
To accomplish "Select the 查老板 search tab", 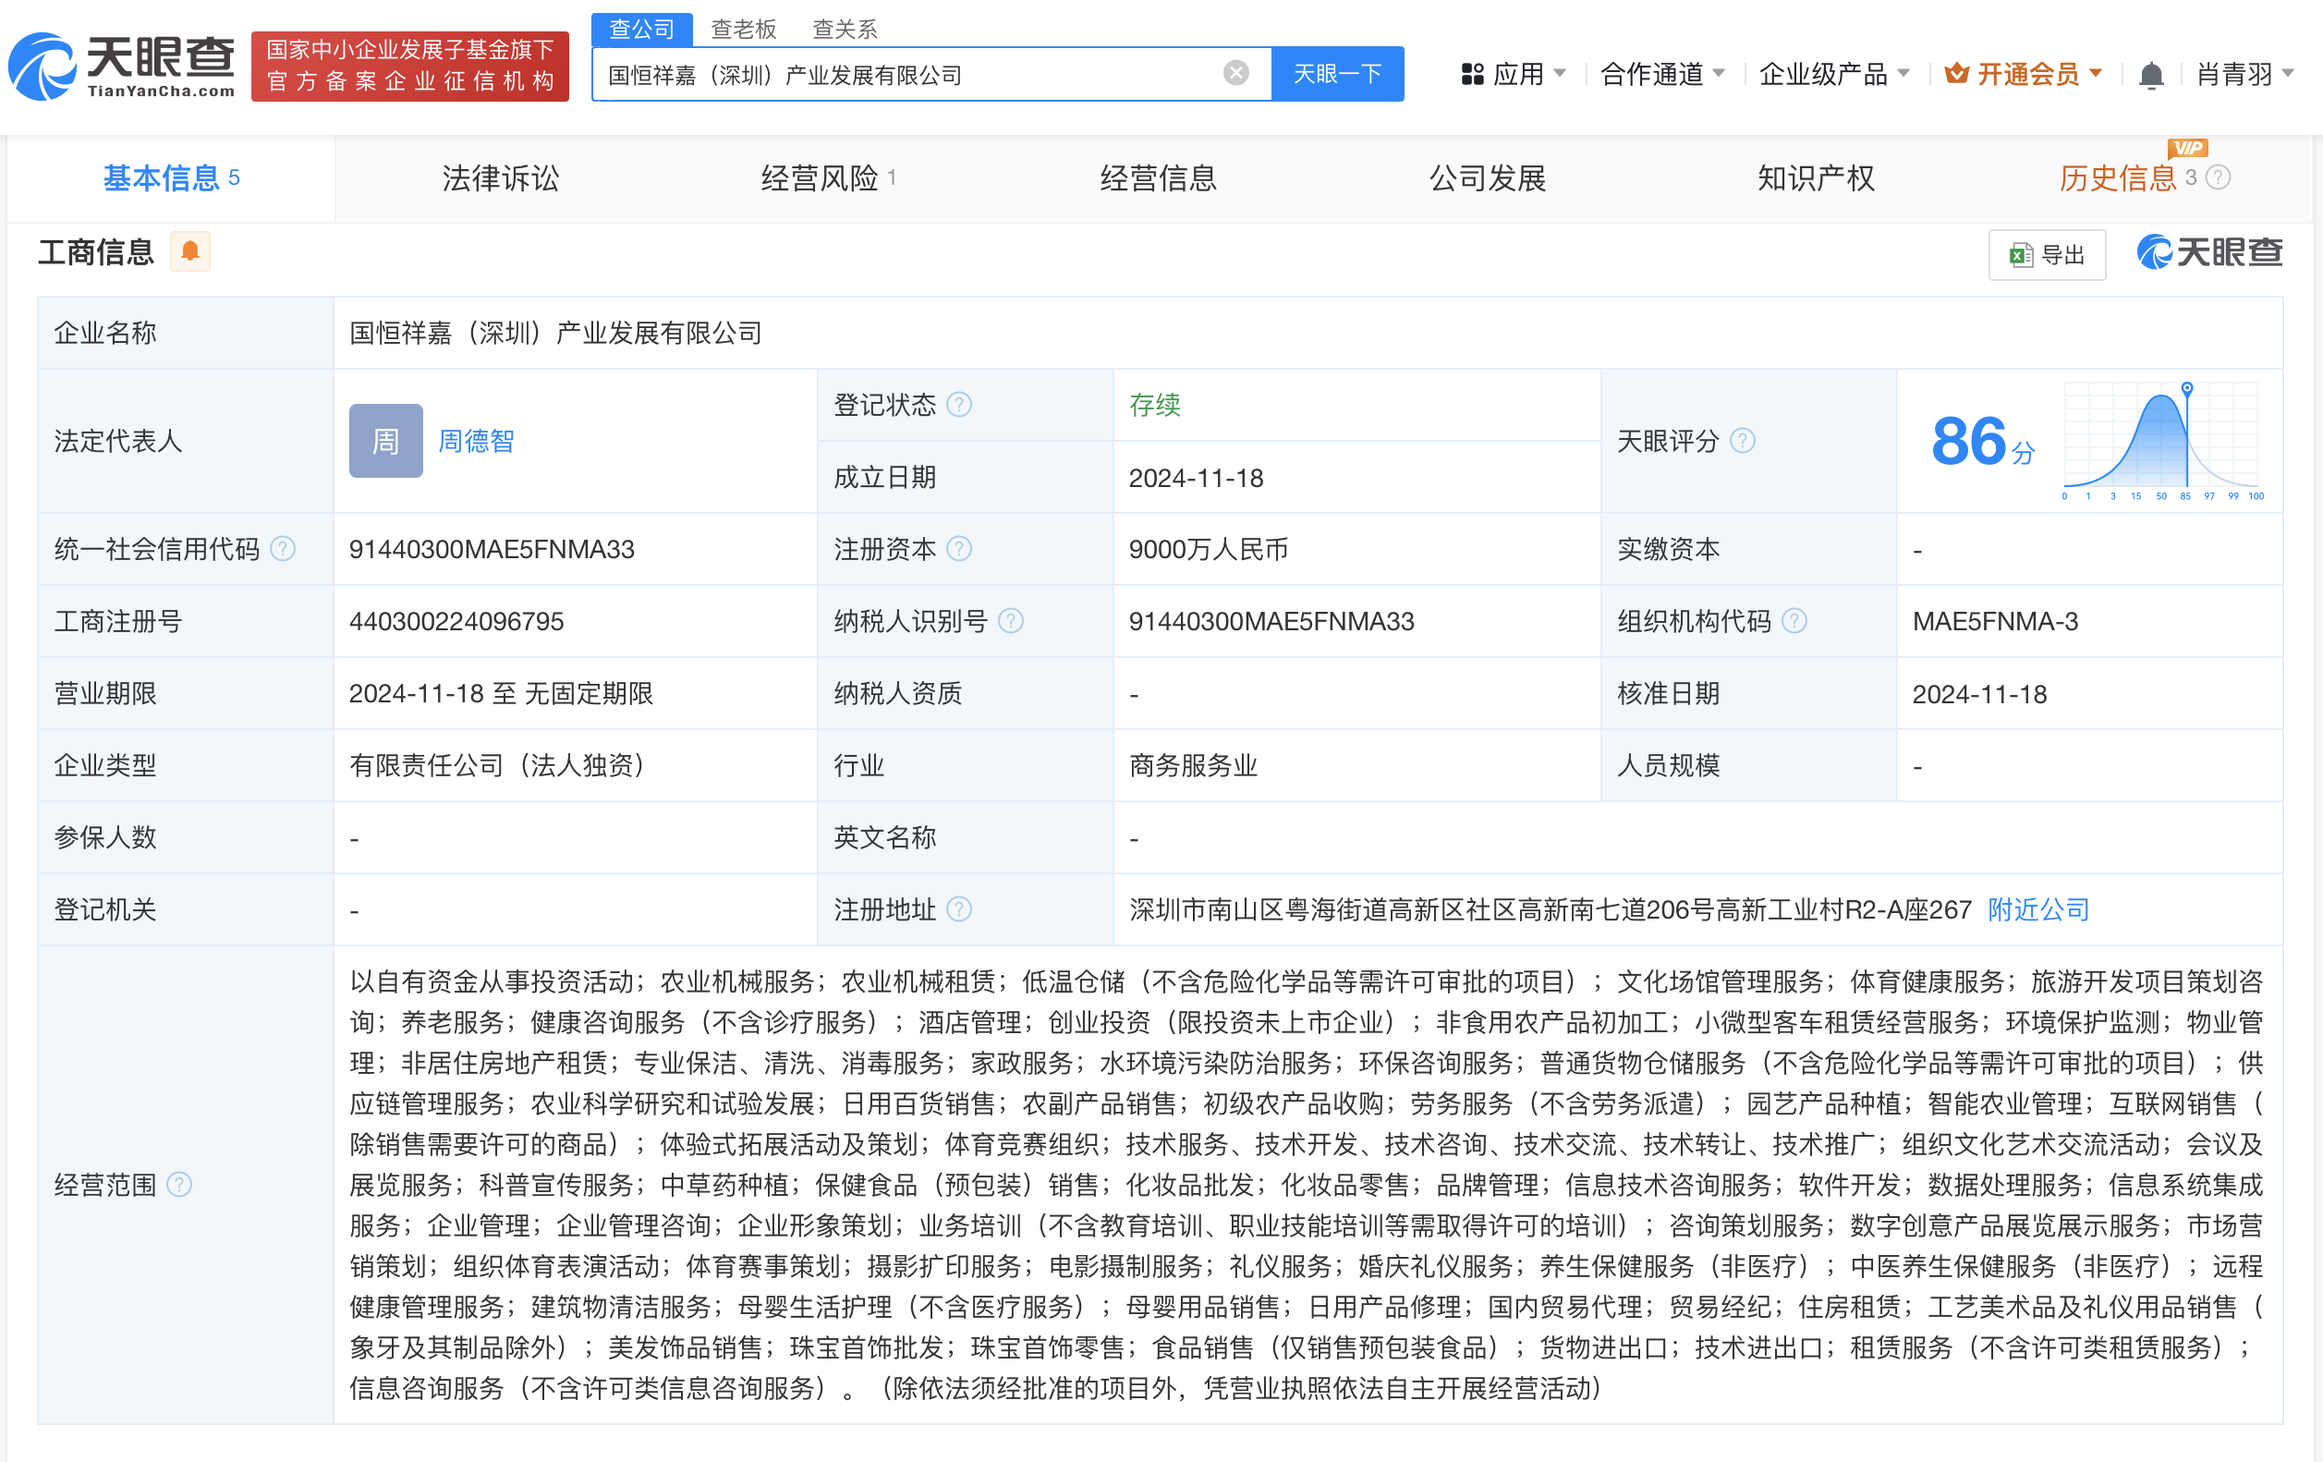I will click(743, 29).
